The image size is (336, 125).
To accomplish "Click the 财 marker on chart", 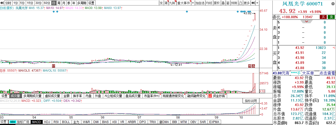I will tap(53, 66).
